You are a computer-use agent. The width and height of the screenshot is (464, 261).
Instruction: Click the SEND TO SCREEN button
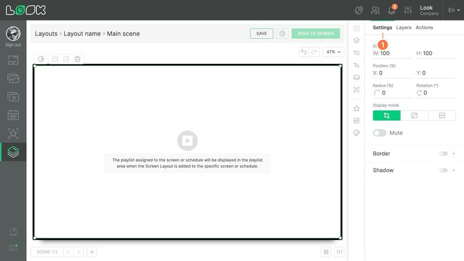[316, 34]
